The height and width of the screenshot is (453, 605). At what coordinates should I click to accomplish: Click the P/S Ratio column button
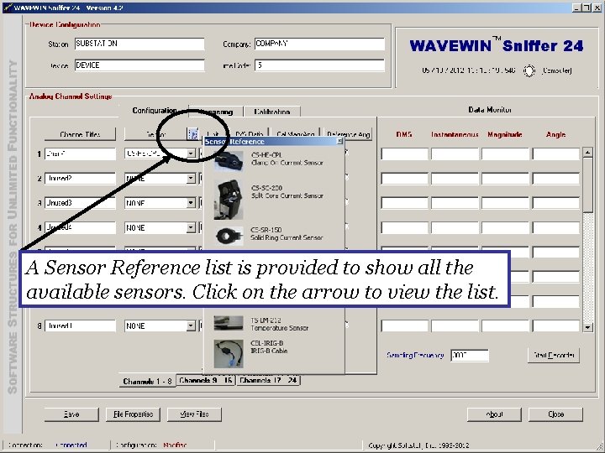point(250,134)
